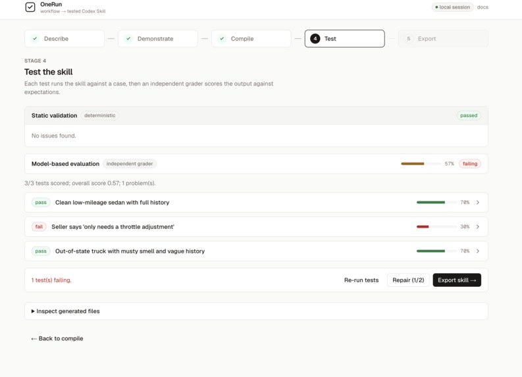Click the green check icon on Describe step
This screenshot has height=377, width=522.
click(35, 39)
